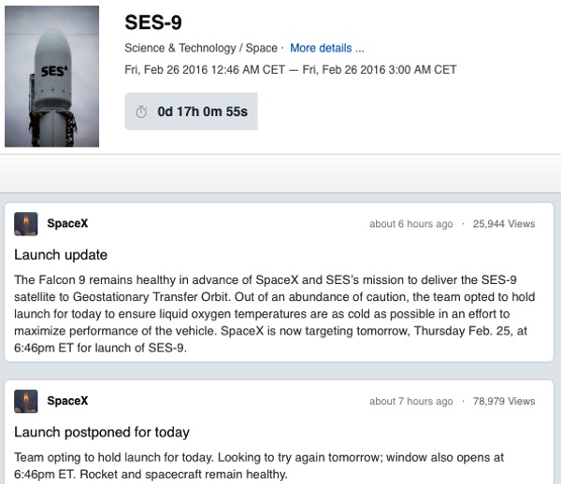
Task: Click the event date and time line
Action: pos(290,69)
